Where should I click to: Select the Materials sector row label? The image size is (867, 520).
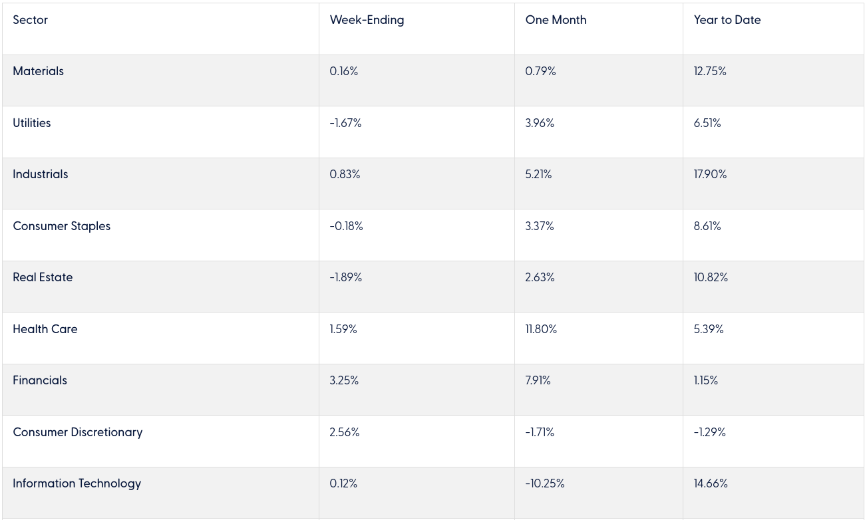tap(38, 71)
